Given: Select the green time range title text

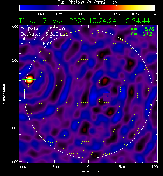Looking at the screenshot, I should click(x=84, y=21).
